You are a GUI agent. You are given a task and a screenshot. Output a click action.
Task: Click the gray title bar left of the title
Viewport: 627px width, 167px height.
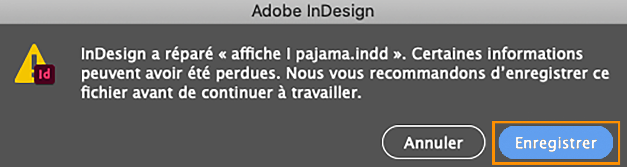tap(124, 11)
